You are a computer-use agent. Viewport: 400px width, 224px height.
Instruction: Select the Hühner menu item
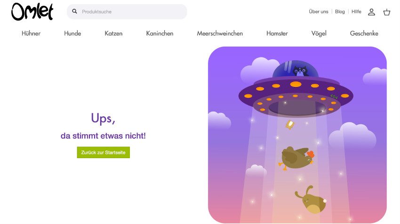click(31, 33)
